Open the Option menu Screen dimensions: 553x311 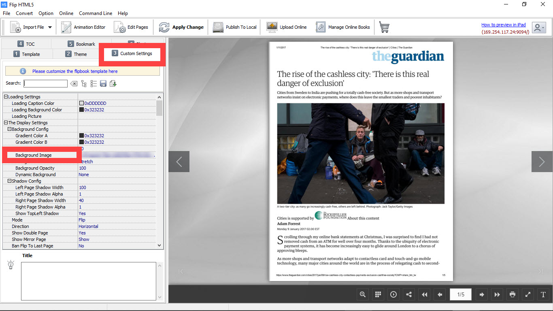point(46,13)
